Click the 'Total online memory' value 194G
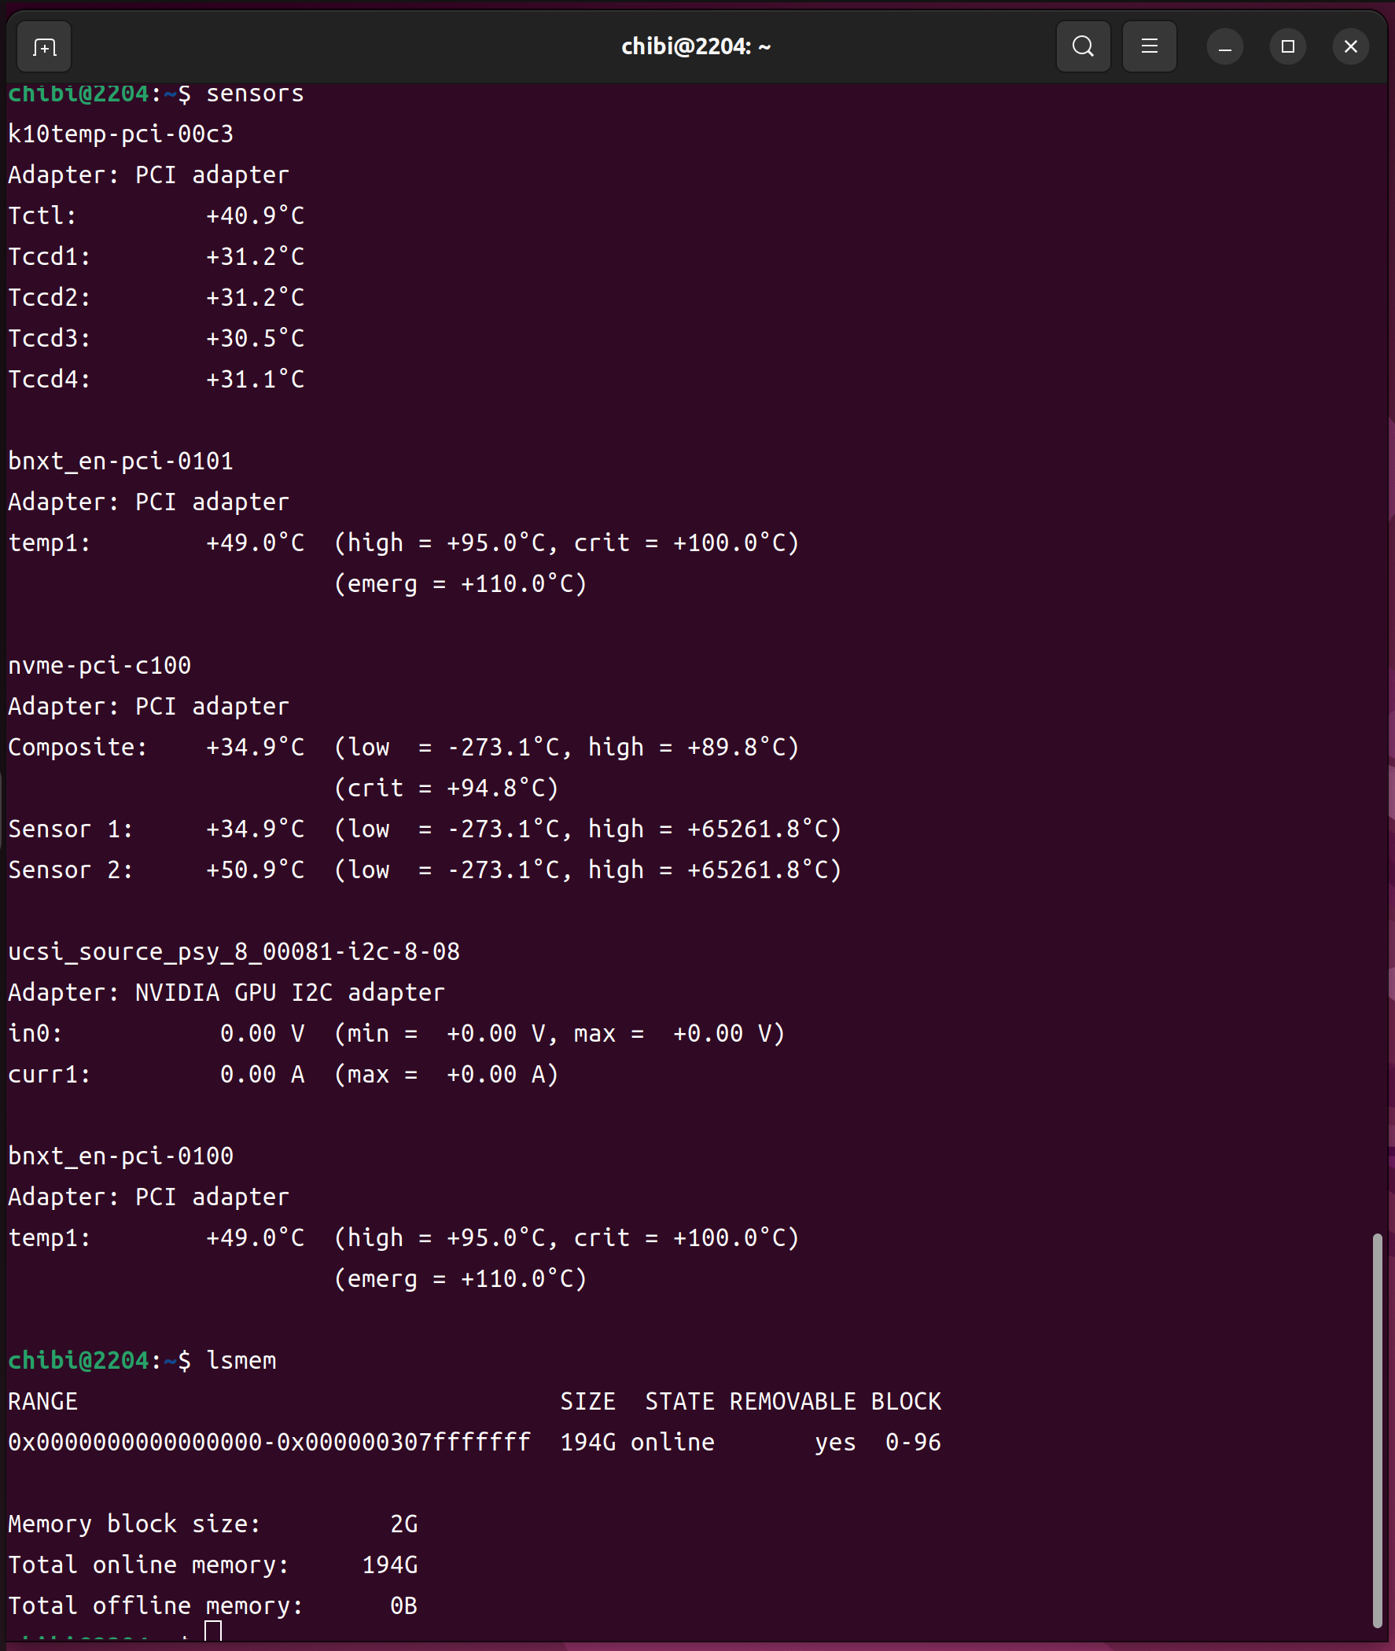The image size is (1395, 1651). click(x=390, y=1565)
